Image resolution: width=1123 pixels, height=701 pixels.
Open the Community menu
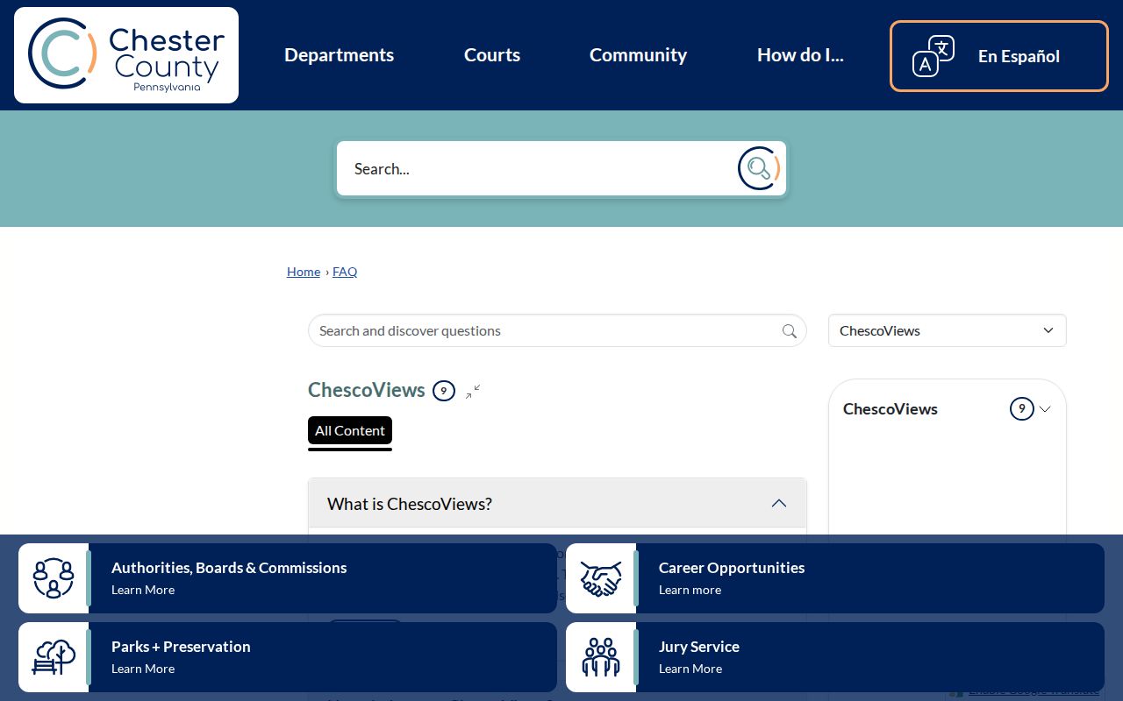[638, 55]
